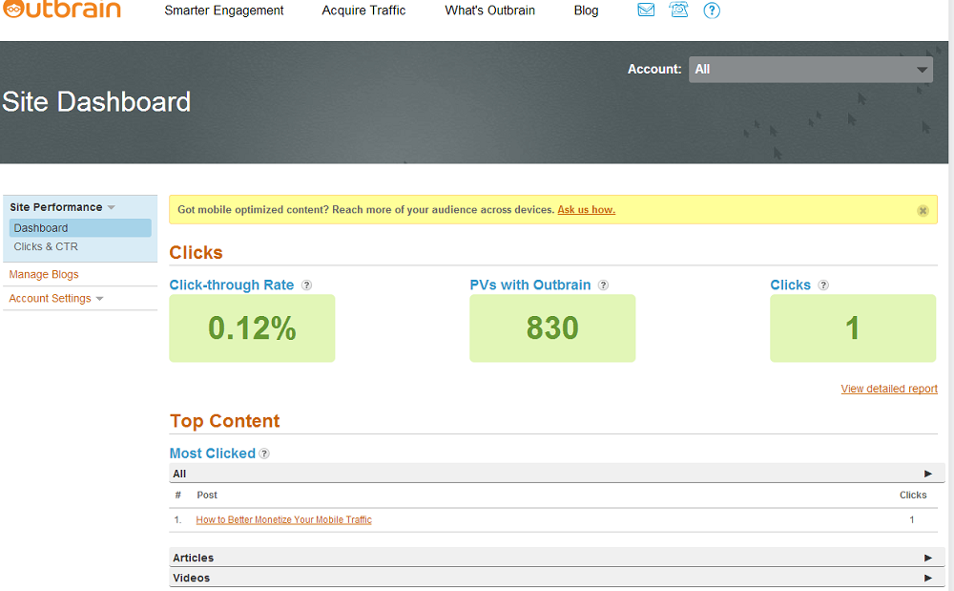Expand the Articles section arrow
The width and height of the screenshot is (954, 591).
pyautogui.click(x=927, y=558)
